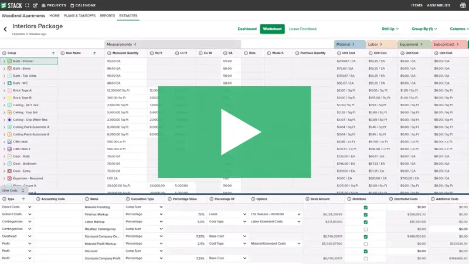
Task: Click the Item Name column sort arrow
Action: tap(94, 53)
